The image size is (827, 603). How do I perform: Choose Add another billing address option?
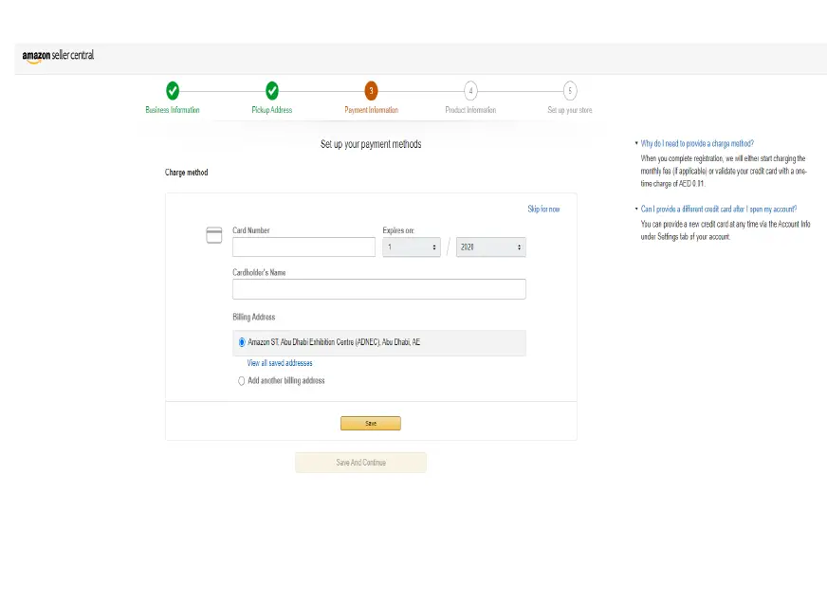pyautogui.click(x=242, y=381)
